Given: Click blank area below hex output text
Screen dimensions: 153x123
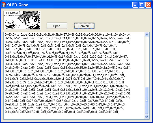Looking at the screenshot, I should click(x=74, y=116).
